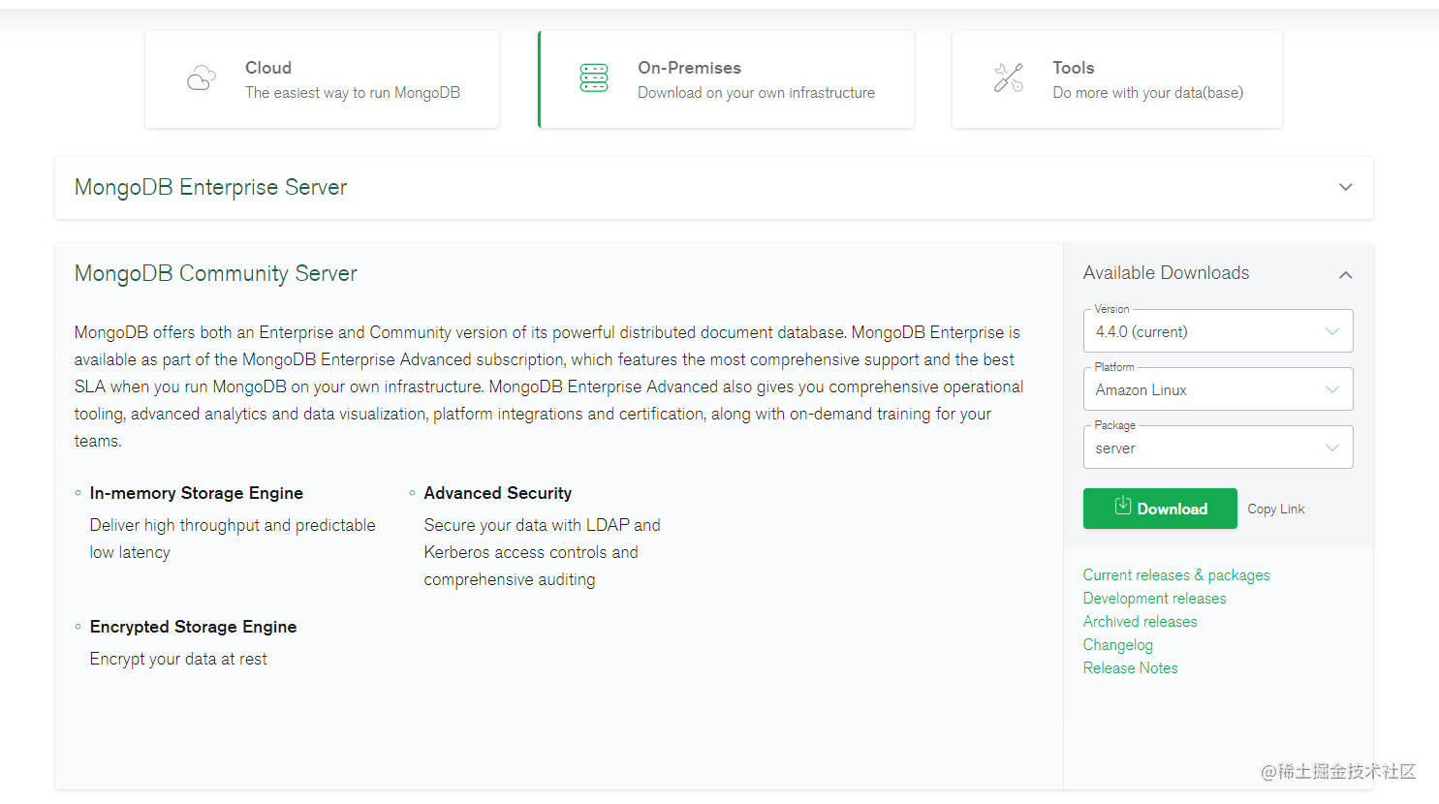Open the Archived releases link
The height and width of the screenshot is (804, 1439).
tap(1141, 622)
